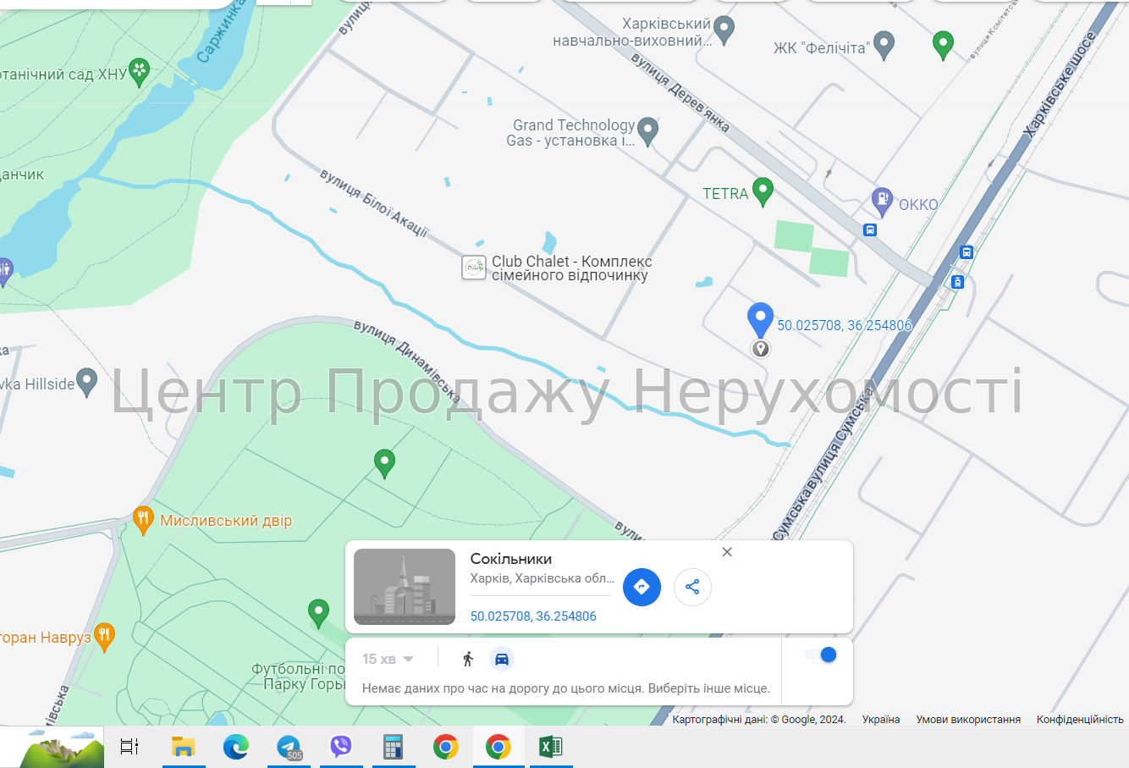Open the 15 хв travel time dropdown
1129x768 pixels.
388,659
